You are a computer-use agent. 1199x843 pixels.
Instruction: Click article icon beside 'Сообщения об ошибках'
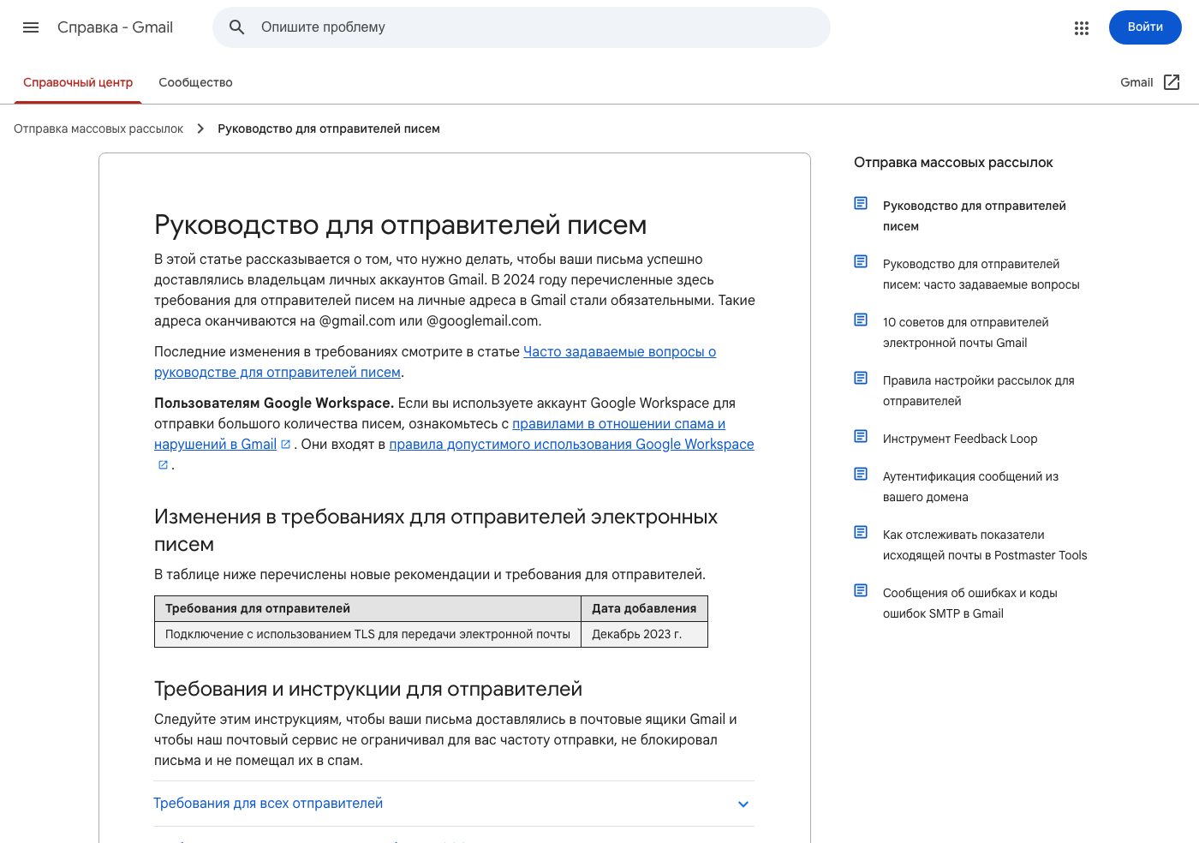pos(861,590)
